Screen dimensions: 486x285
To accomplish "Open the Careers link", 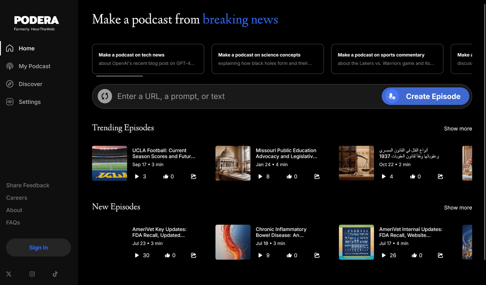I will click(x=17, y=198).
